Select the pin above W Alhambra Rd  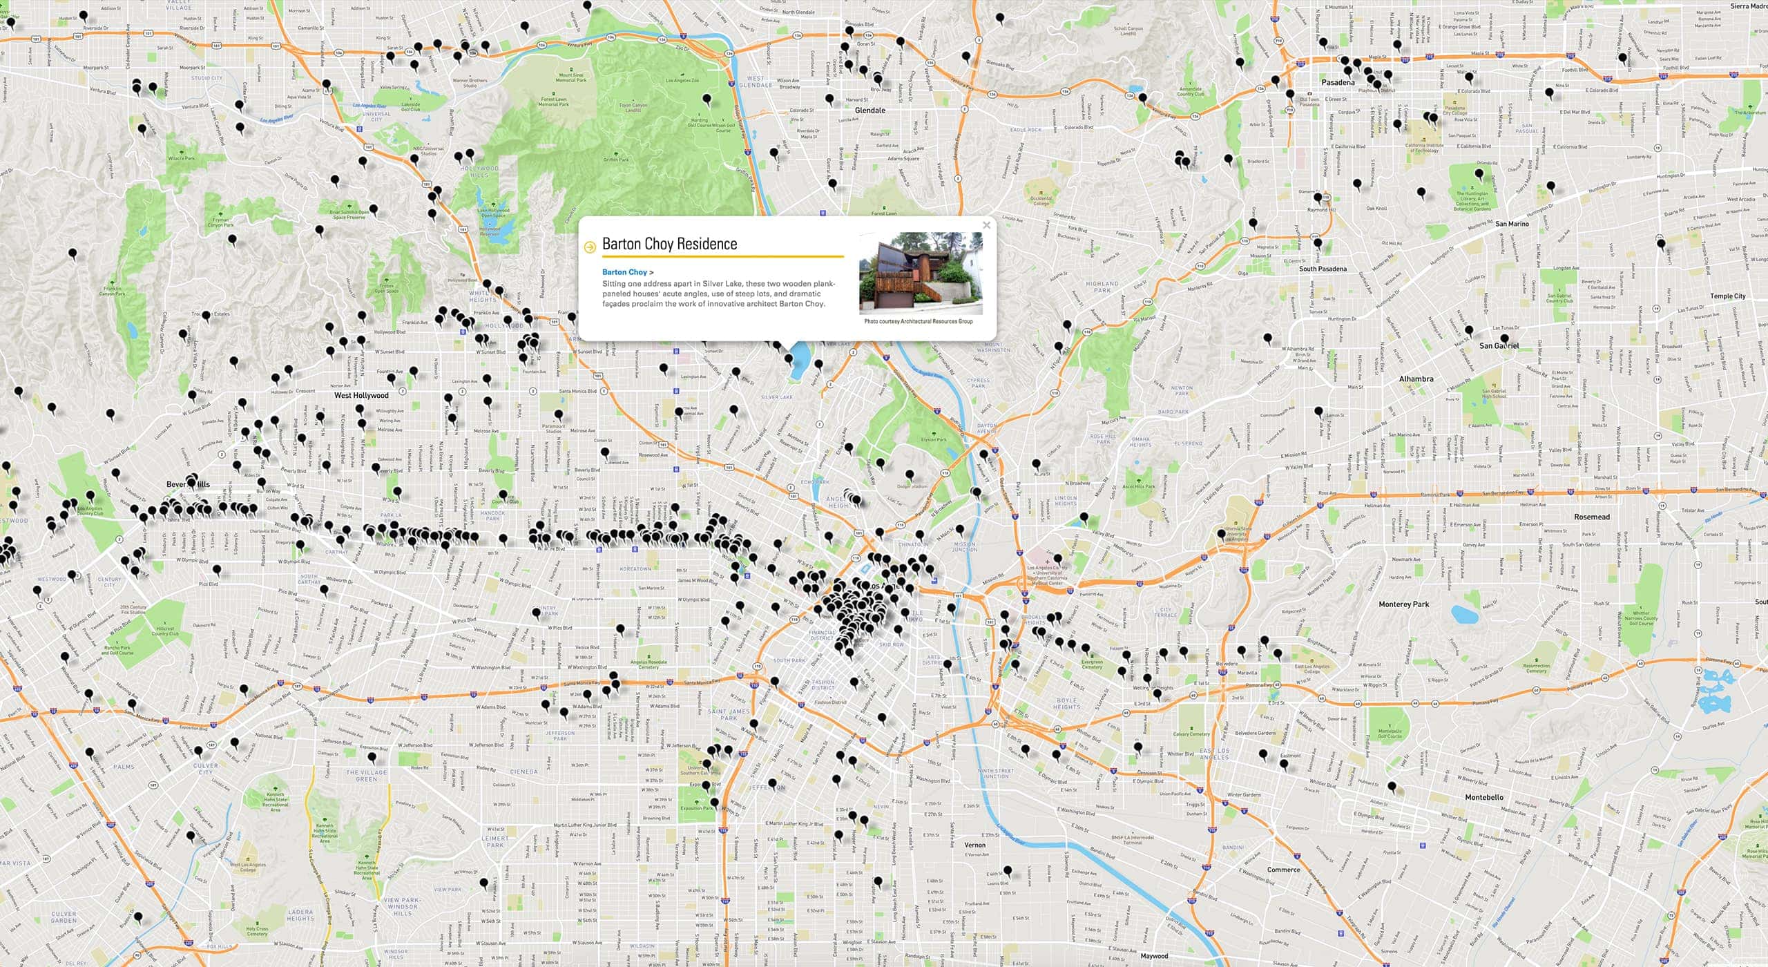pos(1267,338)
